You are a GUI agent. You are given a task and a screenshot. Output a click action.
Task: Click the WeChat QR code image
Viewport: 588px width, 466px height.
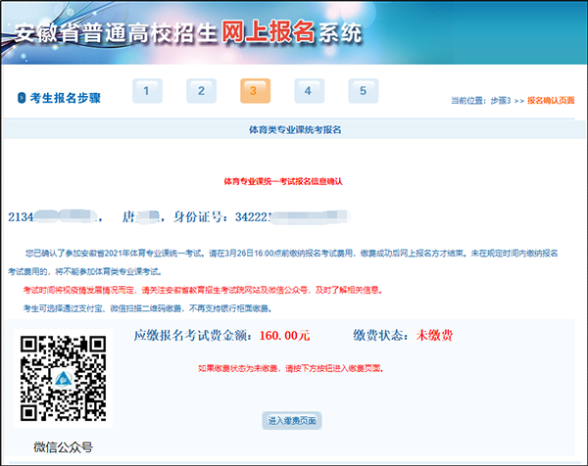(62, 379)
